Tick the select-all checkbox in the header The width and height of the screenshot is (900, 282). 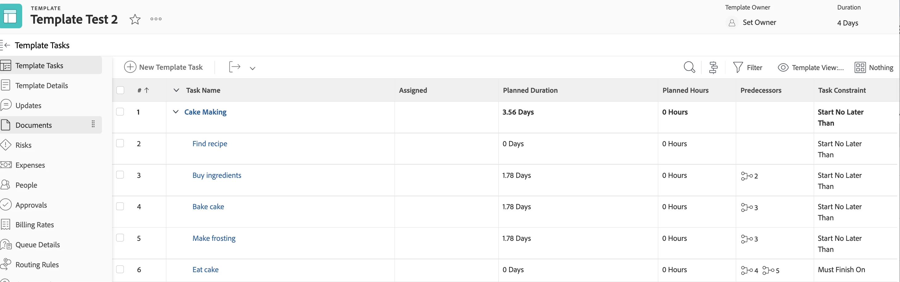coord(120,90)
